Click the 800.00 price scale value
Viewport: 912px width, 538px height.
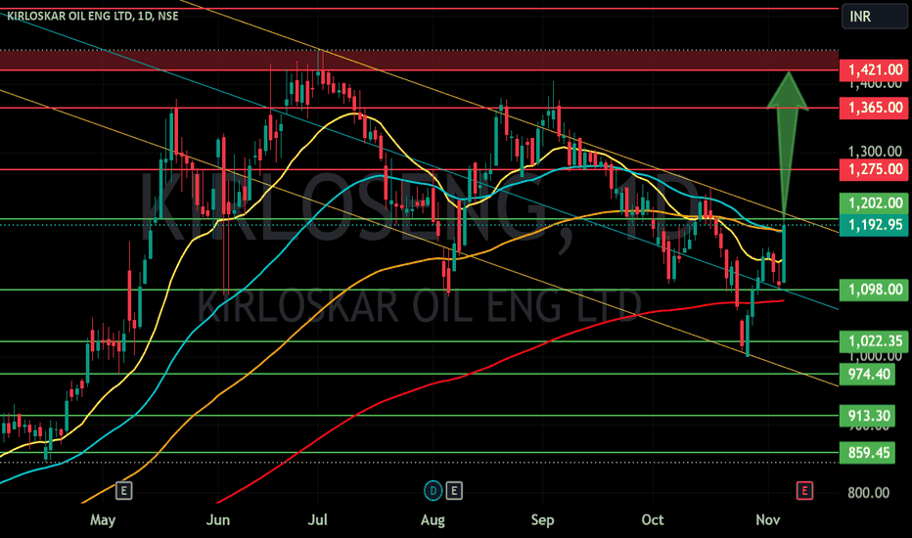868,493
